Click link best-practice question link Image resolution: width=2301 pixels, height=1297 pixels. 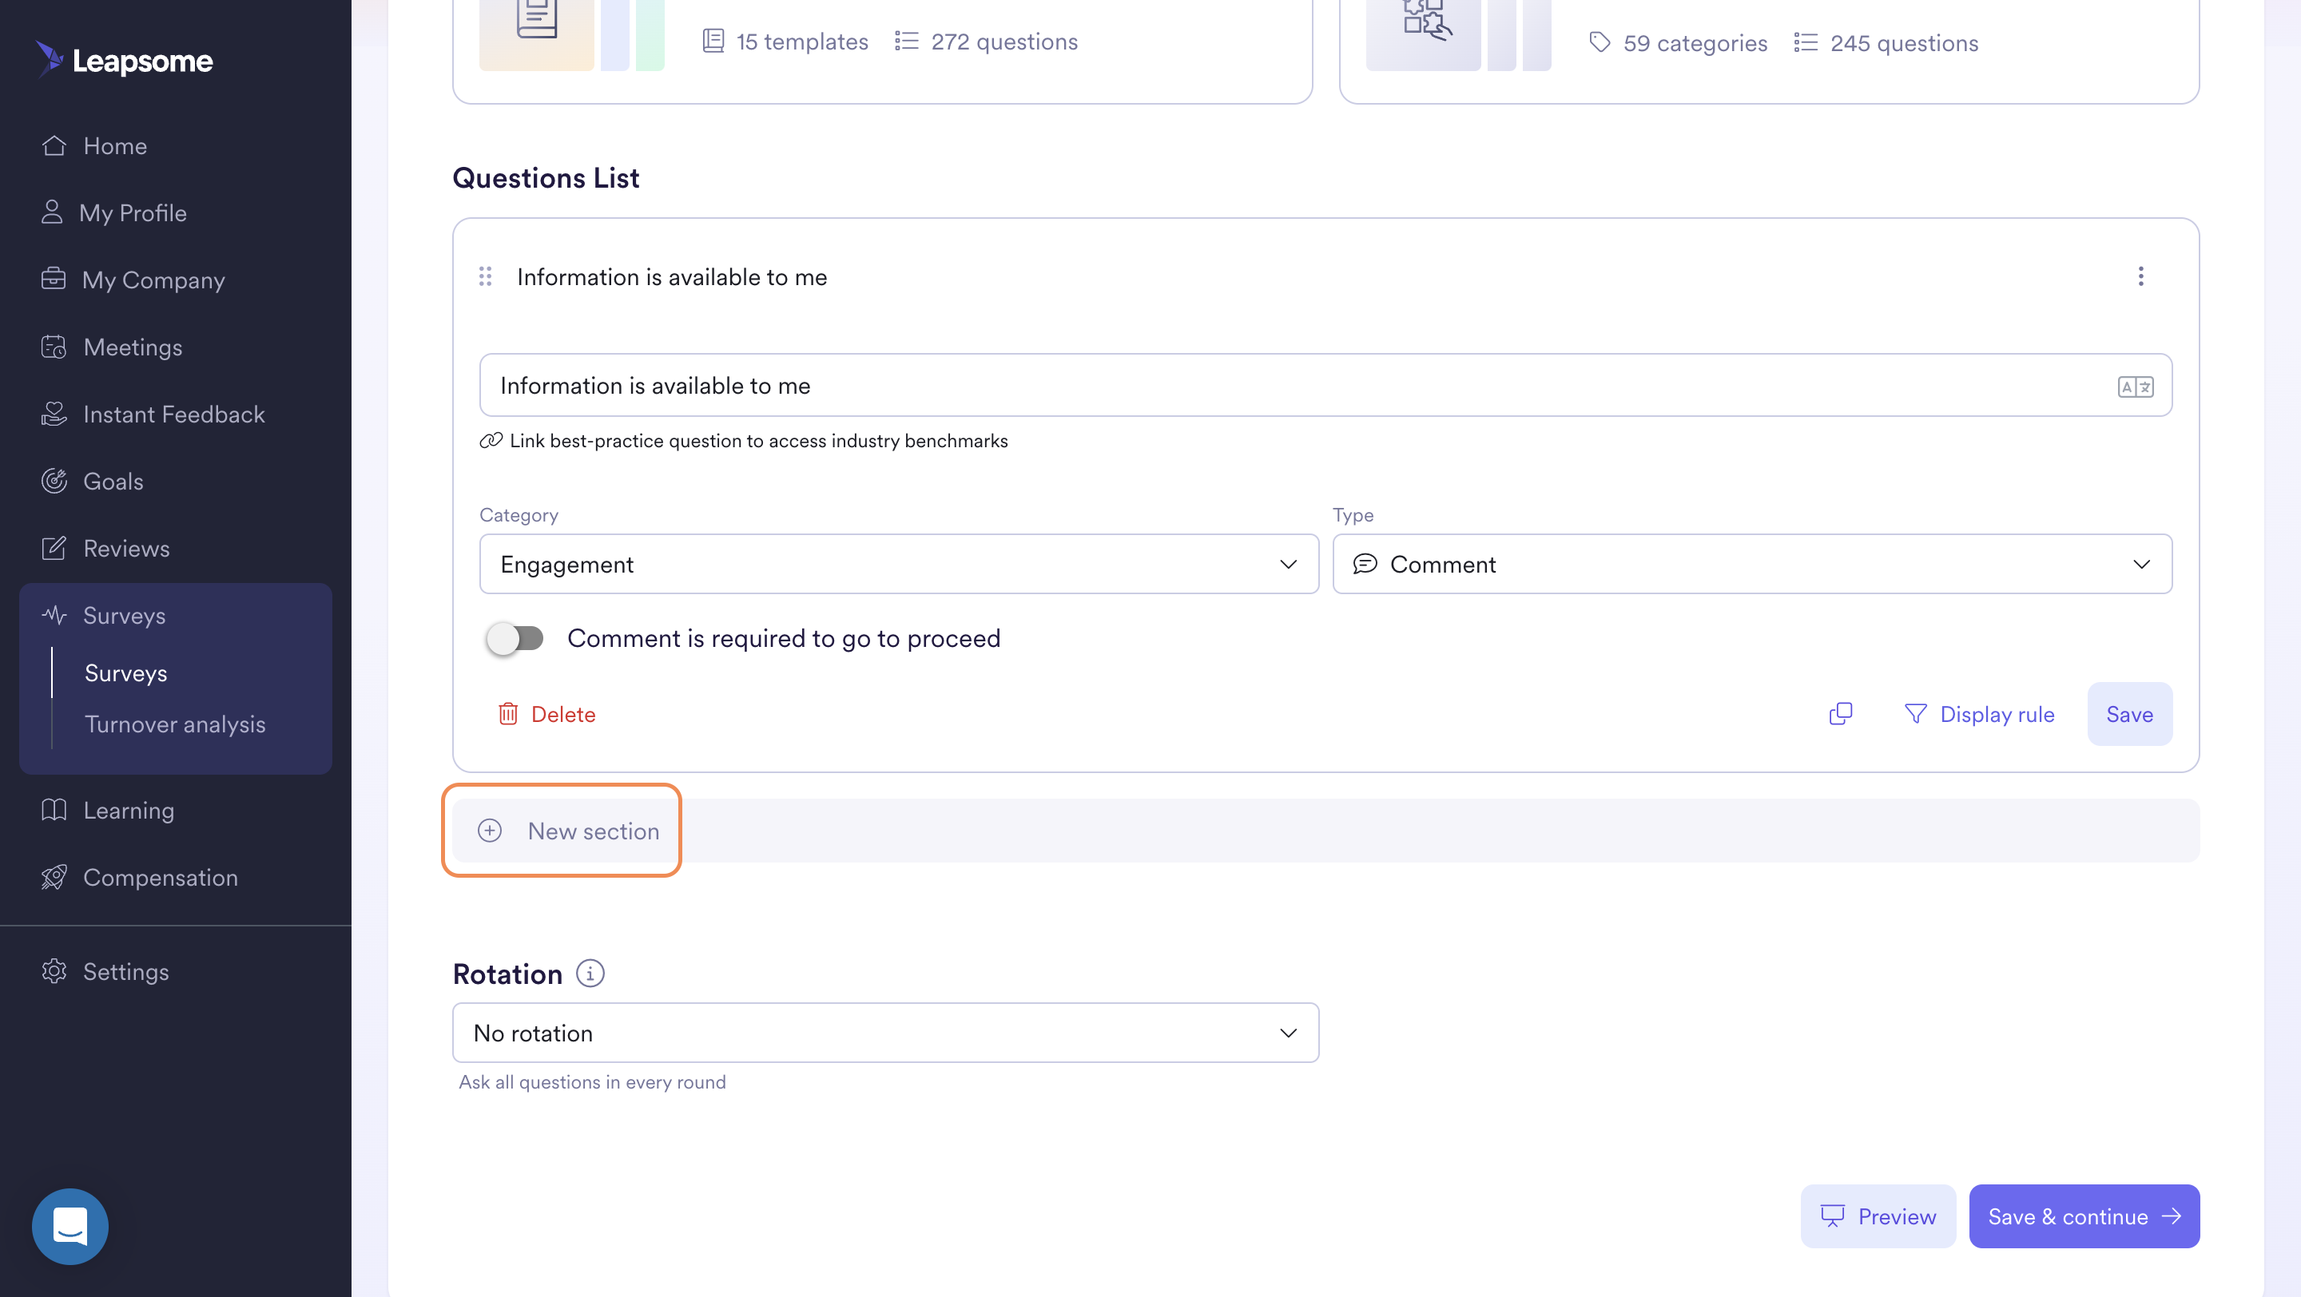[744, 440]
